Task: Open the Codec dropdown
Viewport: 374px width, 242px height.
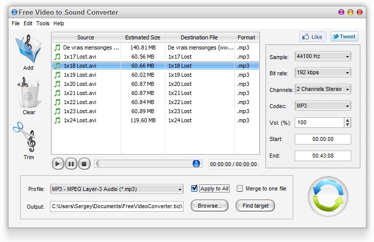Action: tap(323, 106)
